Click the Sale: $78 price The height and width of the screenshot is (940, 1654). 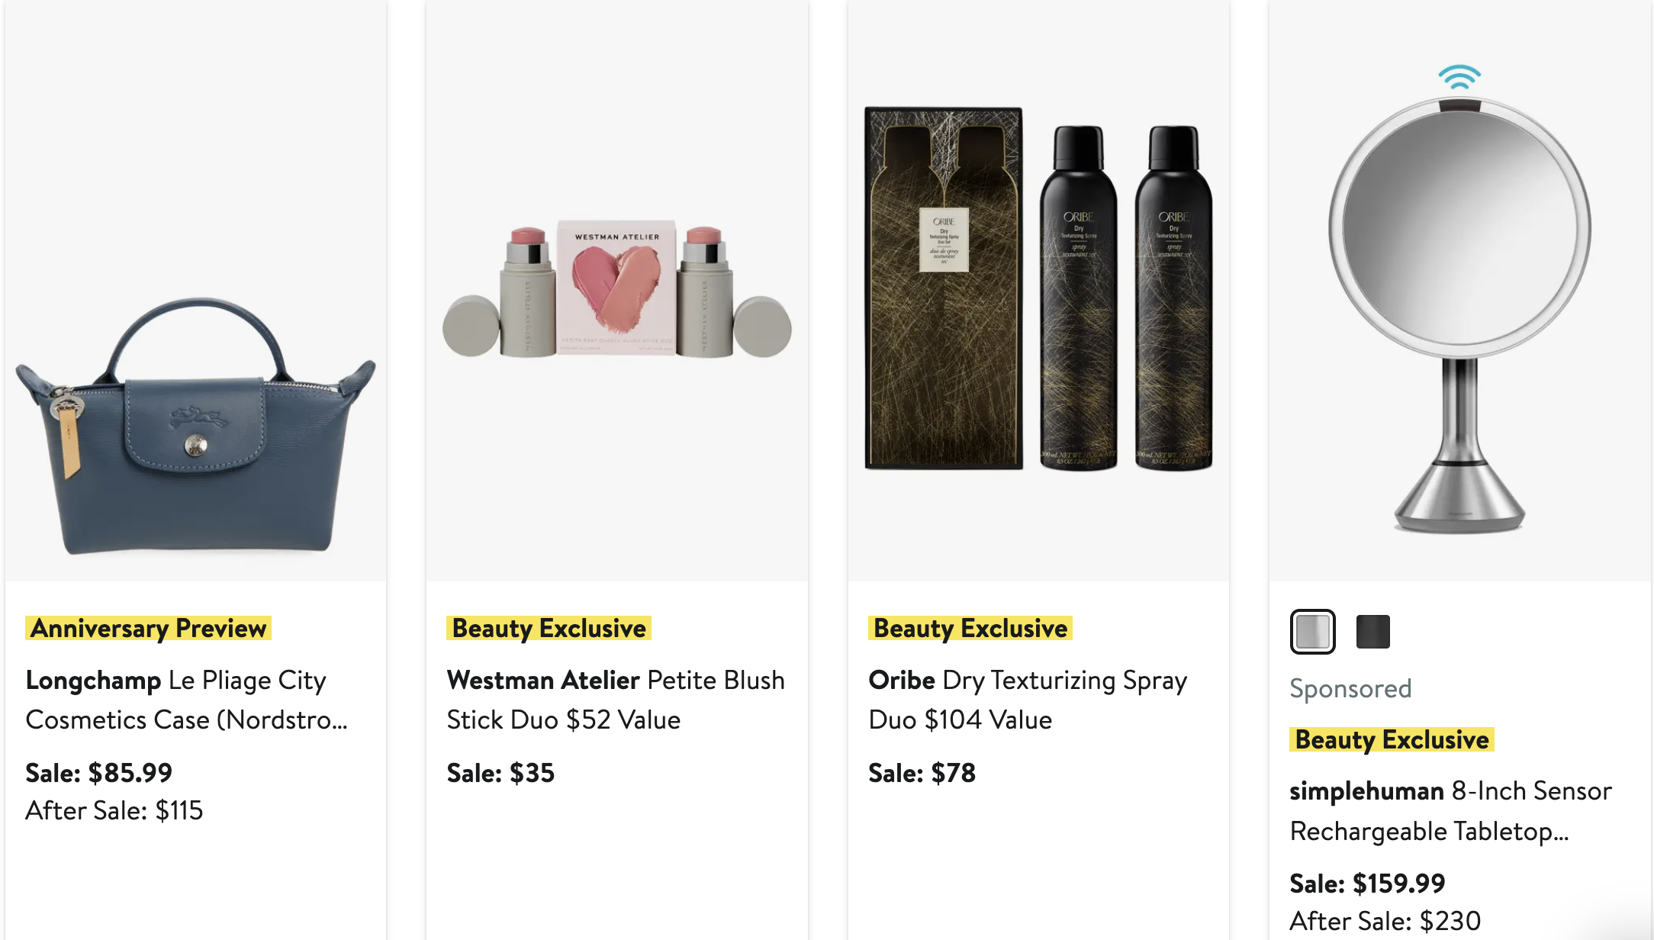[922, 773]
